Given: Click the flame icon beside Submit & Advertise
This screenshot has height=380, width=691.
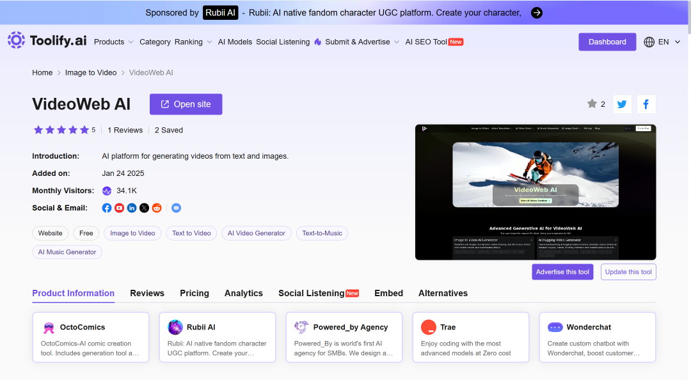Looking at the screenshot, I should tap(318, 42).
